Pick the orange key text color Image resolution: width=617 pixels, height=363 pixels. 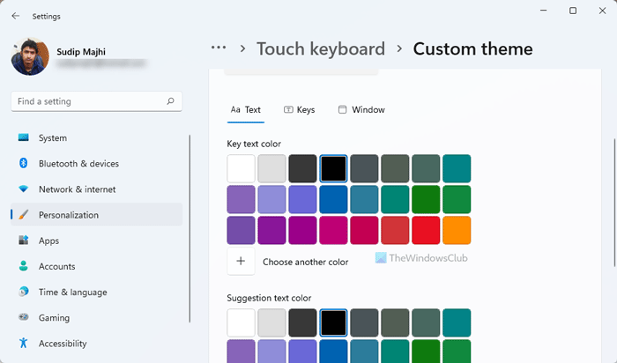click(x=457, y=230)
